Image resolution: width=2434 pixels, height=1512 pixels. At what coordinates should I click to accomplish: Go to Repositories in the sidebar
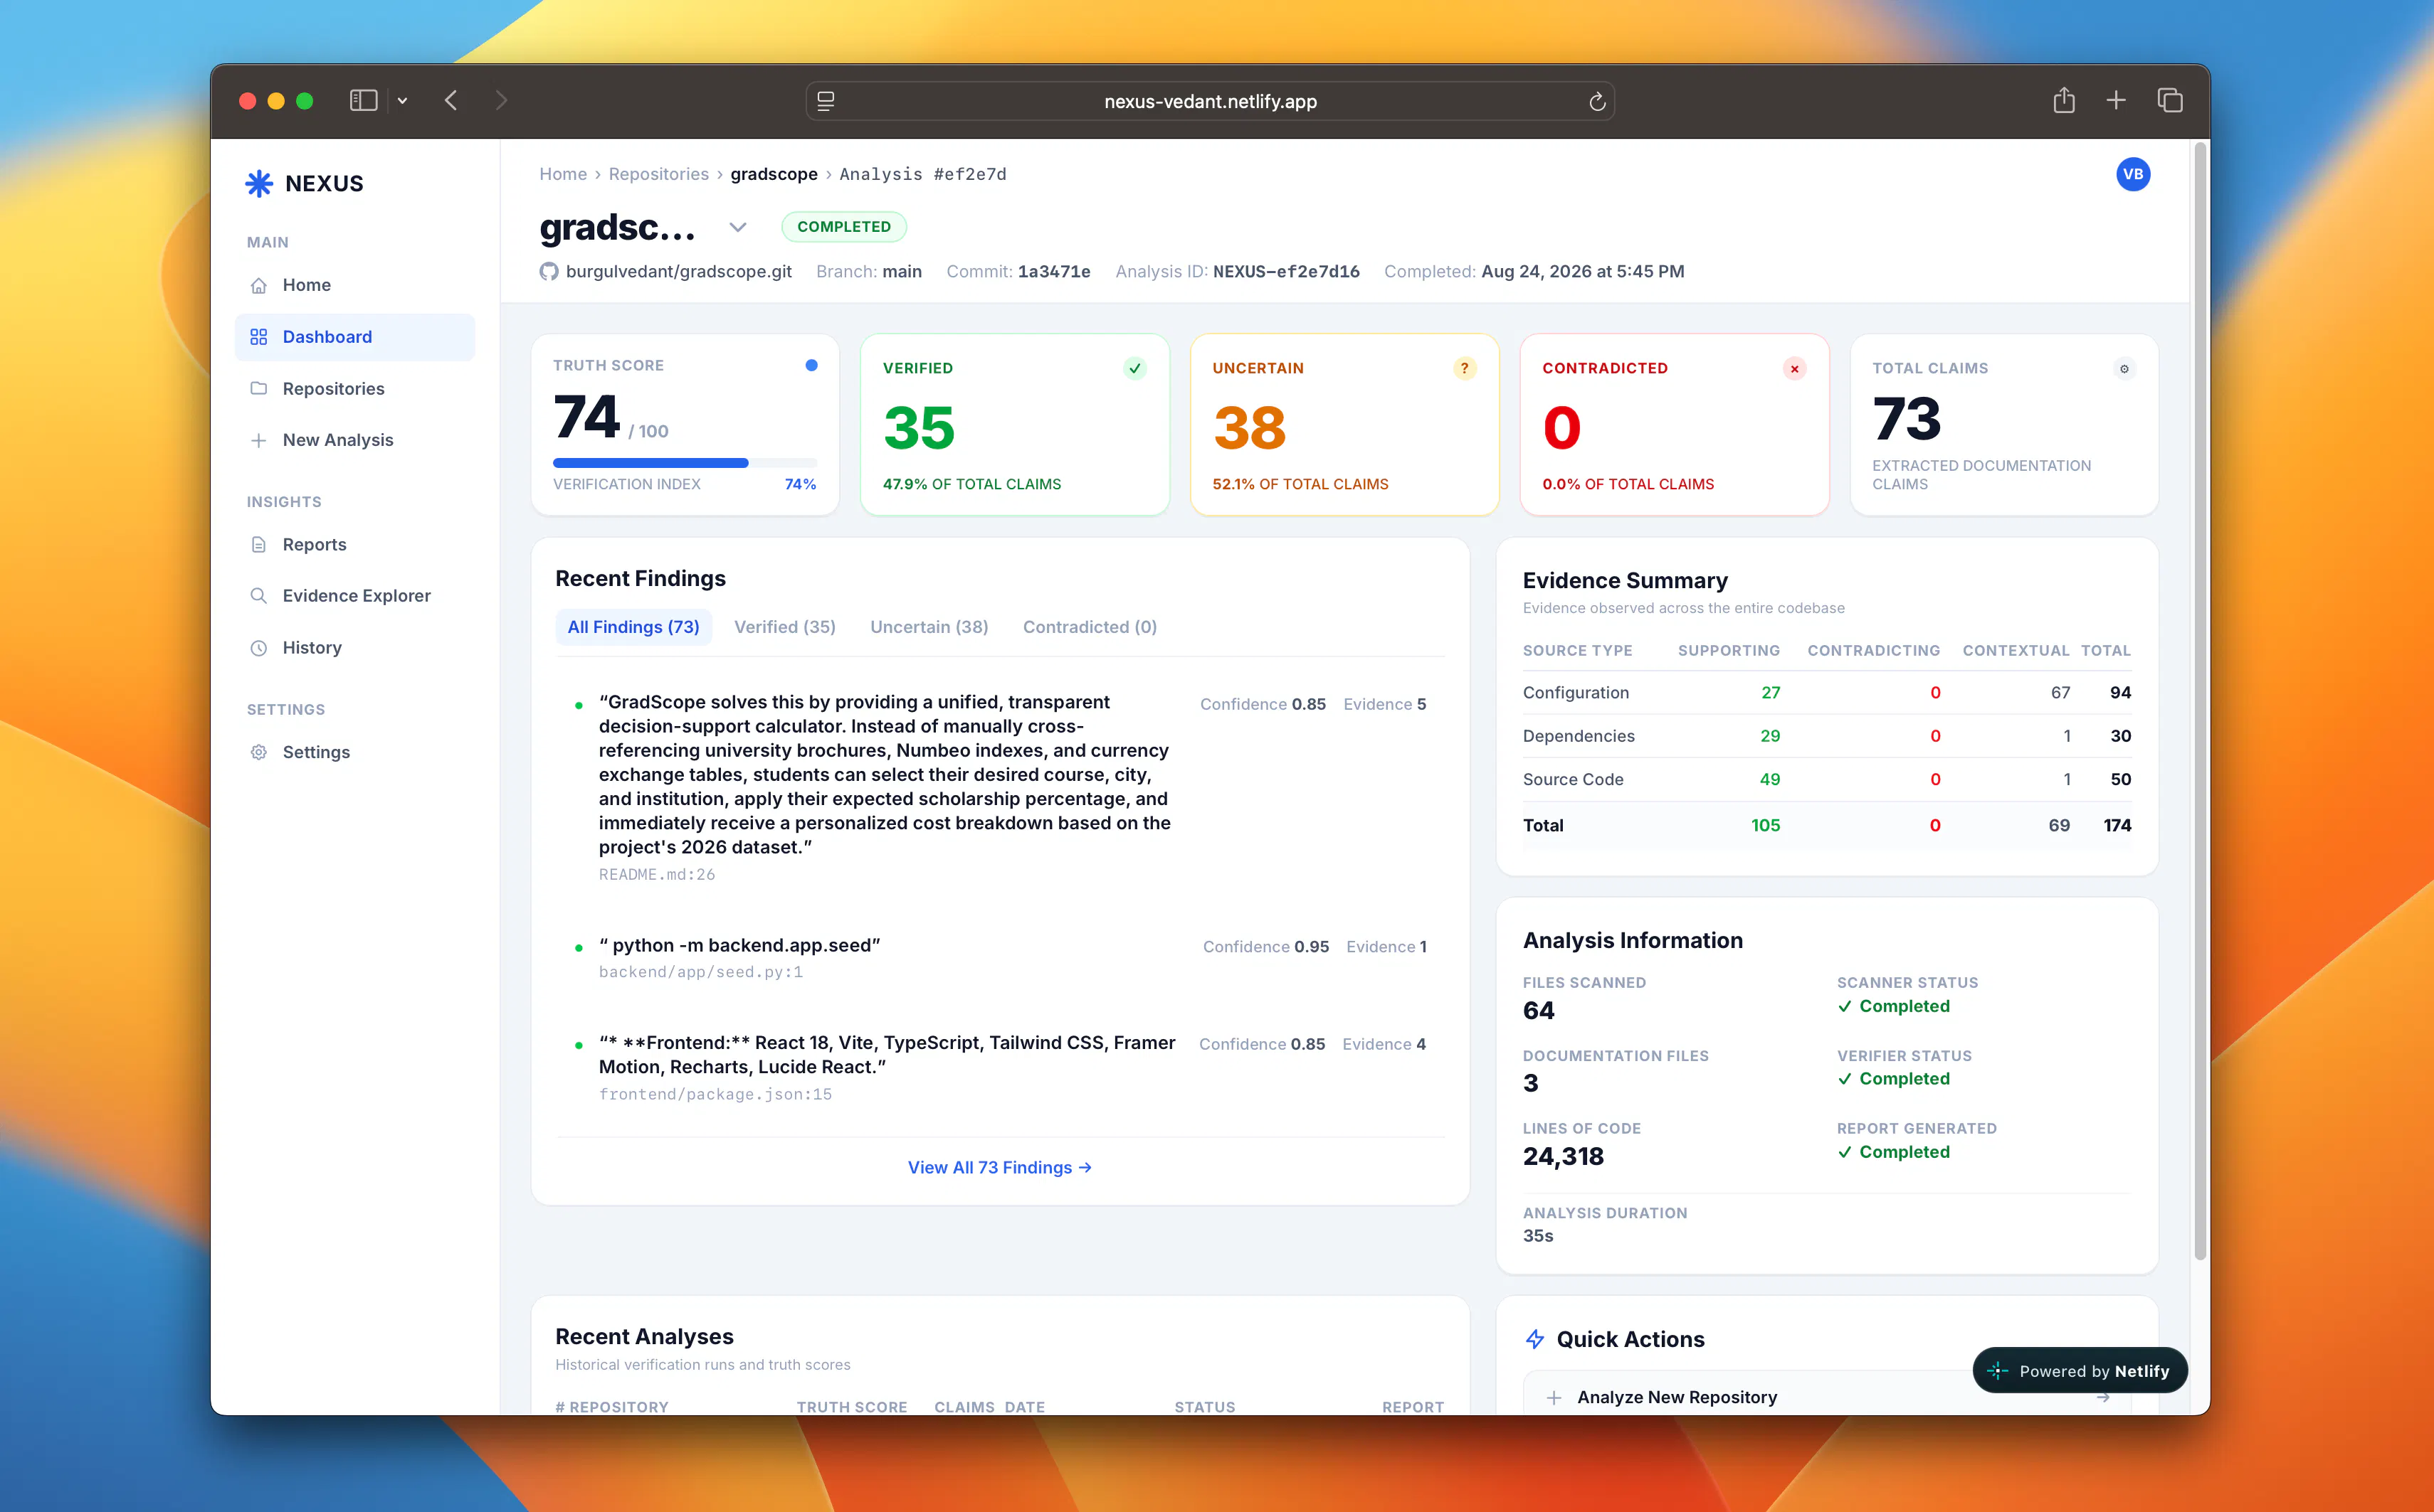(x=355, y=388)
